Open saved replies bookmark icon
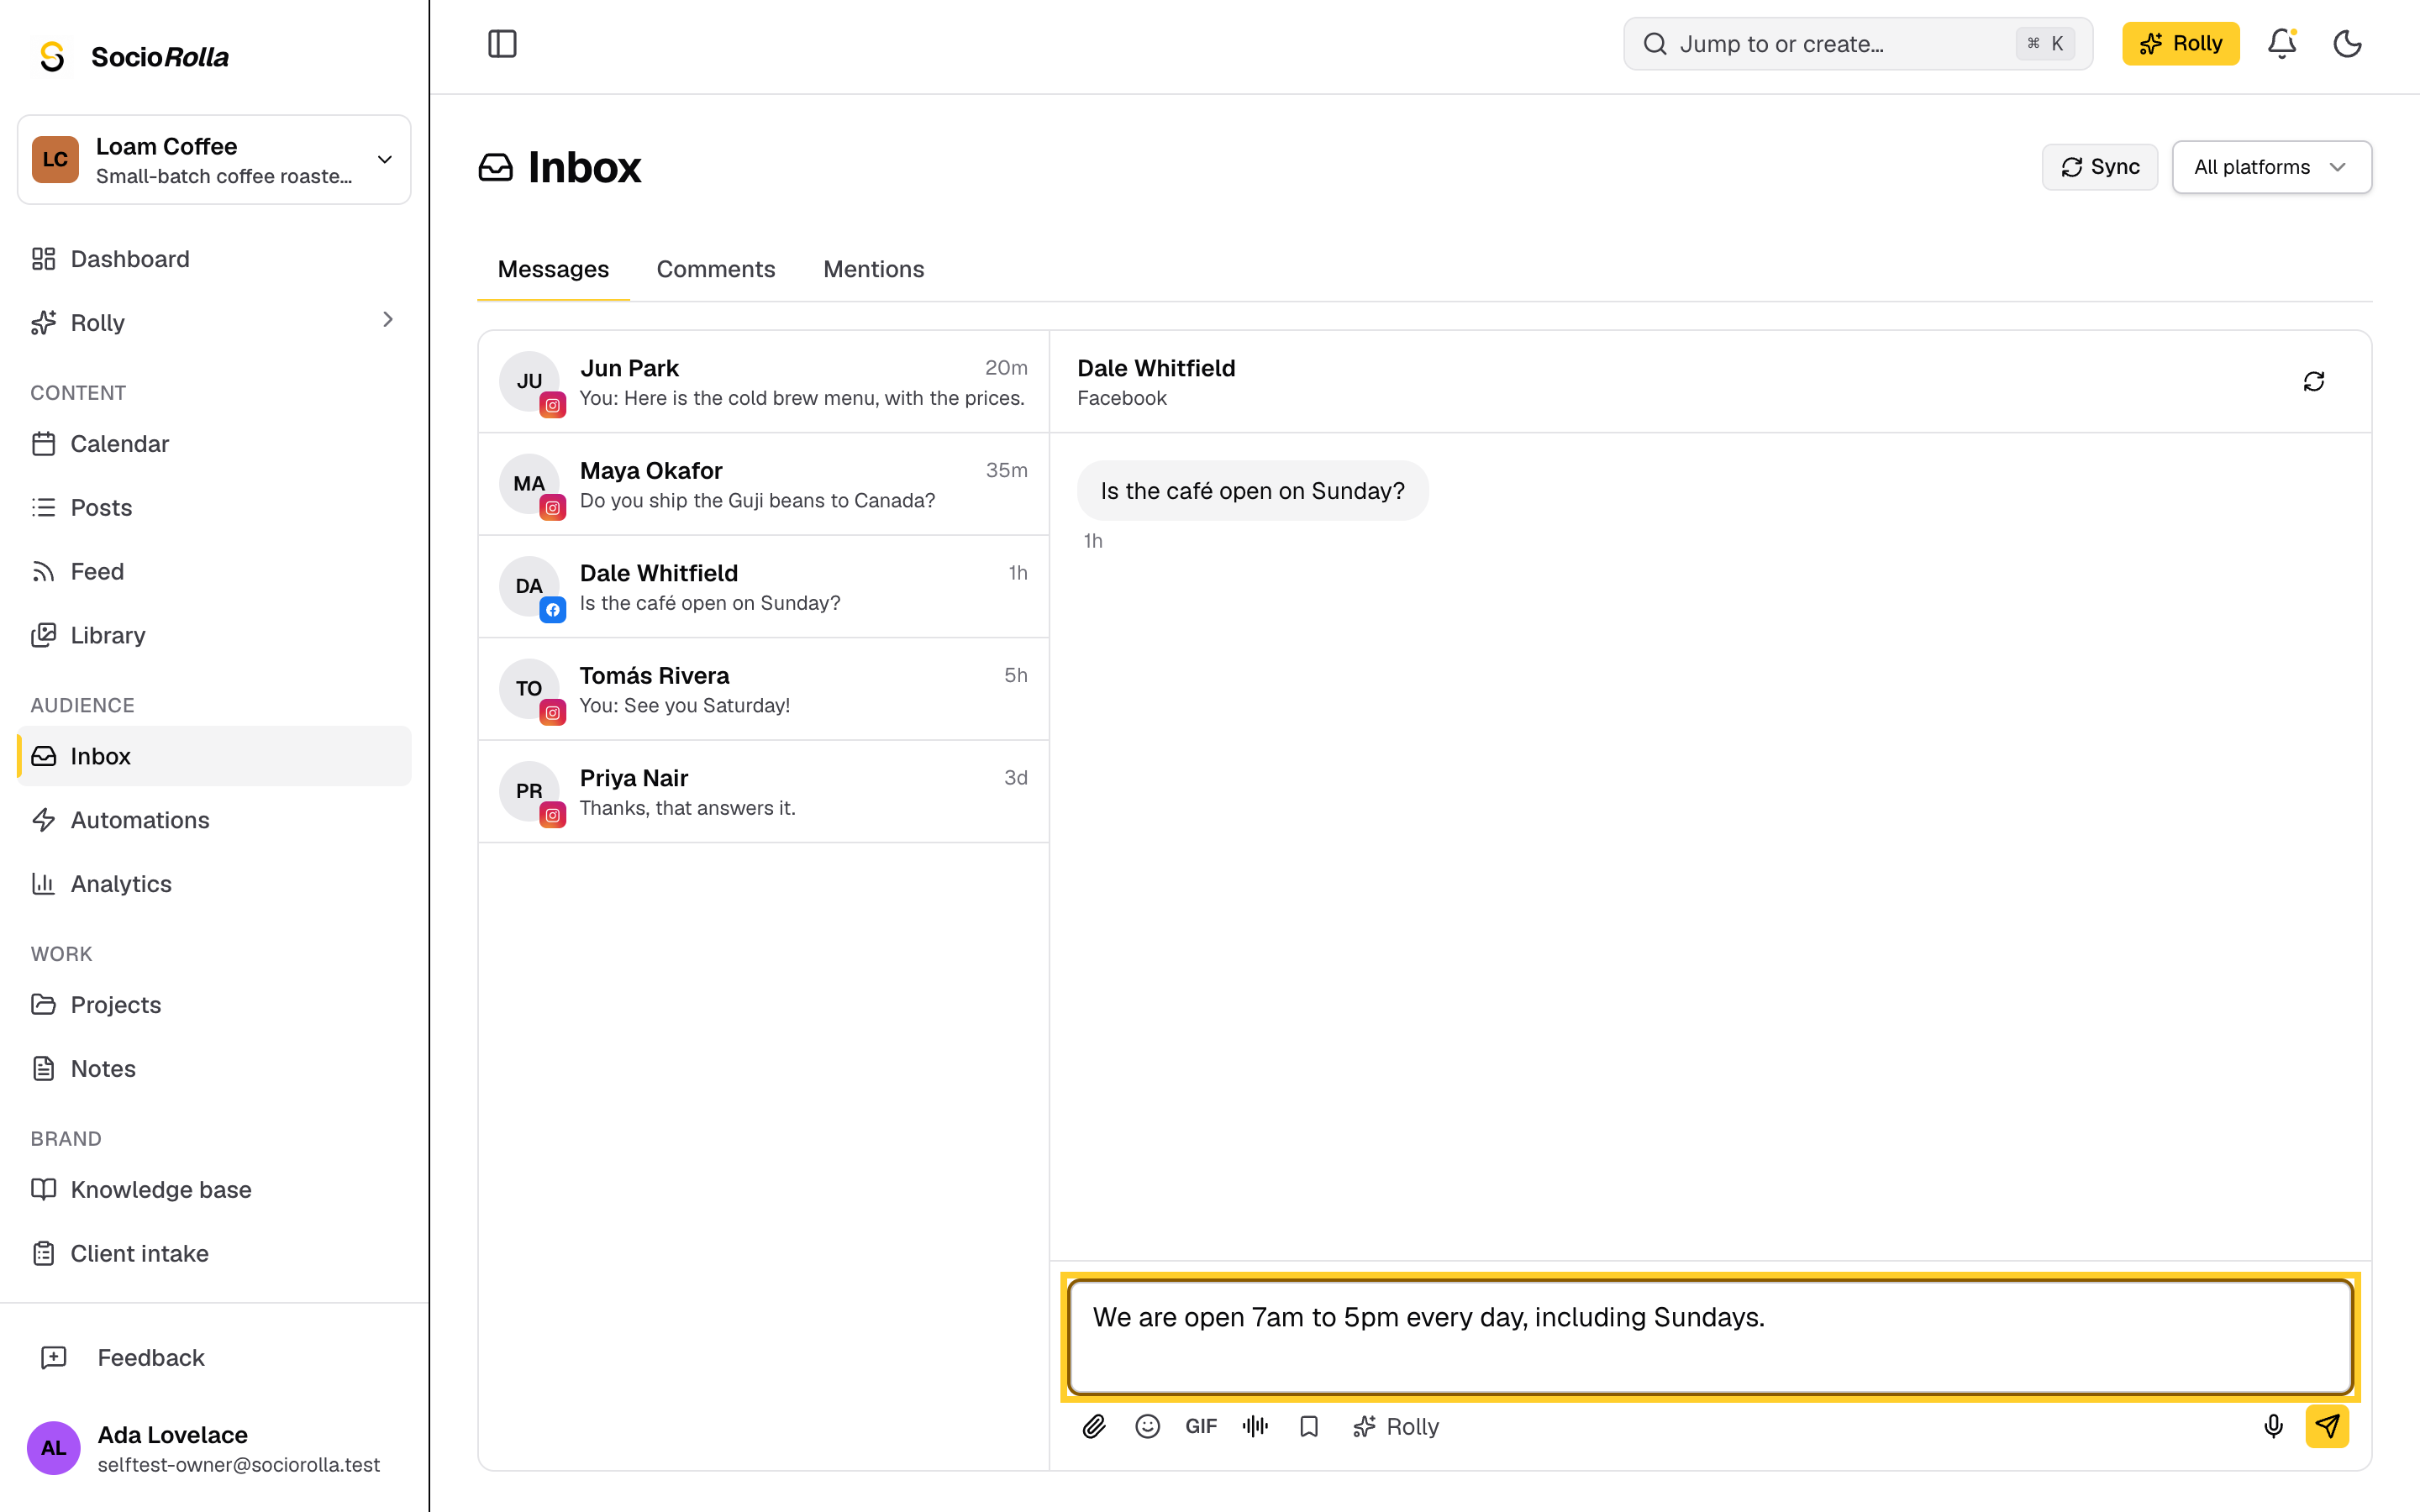 click(x=1309, y=1427)
